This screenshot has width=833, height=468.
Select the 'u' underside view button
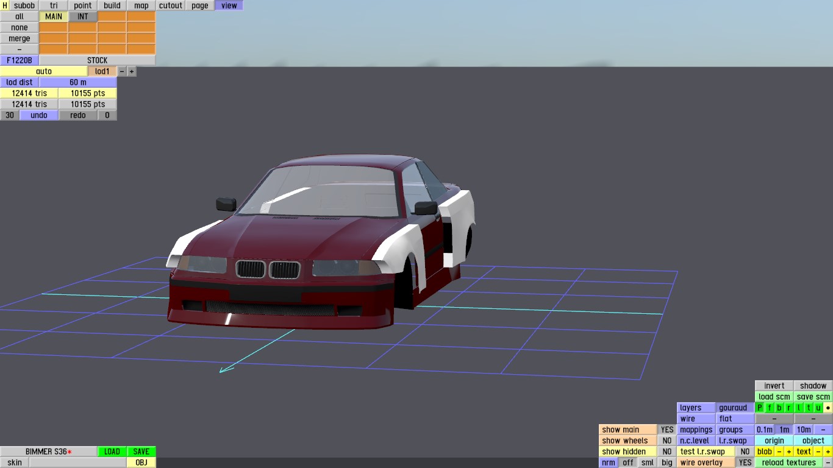point(818,408)
